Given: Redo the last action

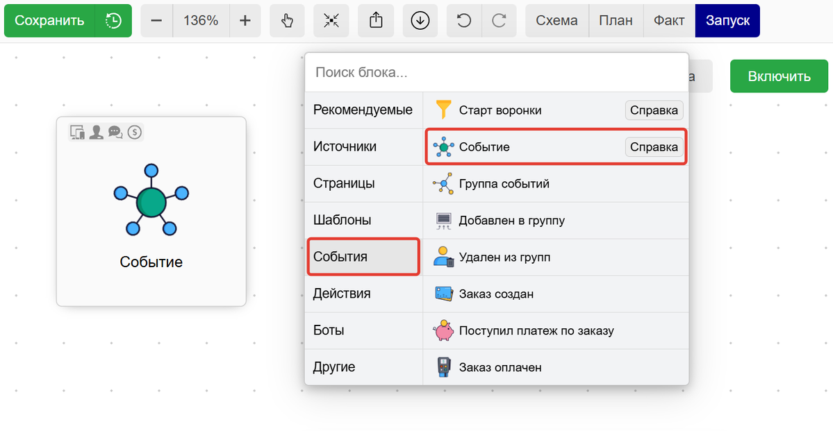Looking at the screenshot, I should tap(499, 21).
